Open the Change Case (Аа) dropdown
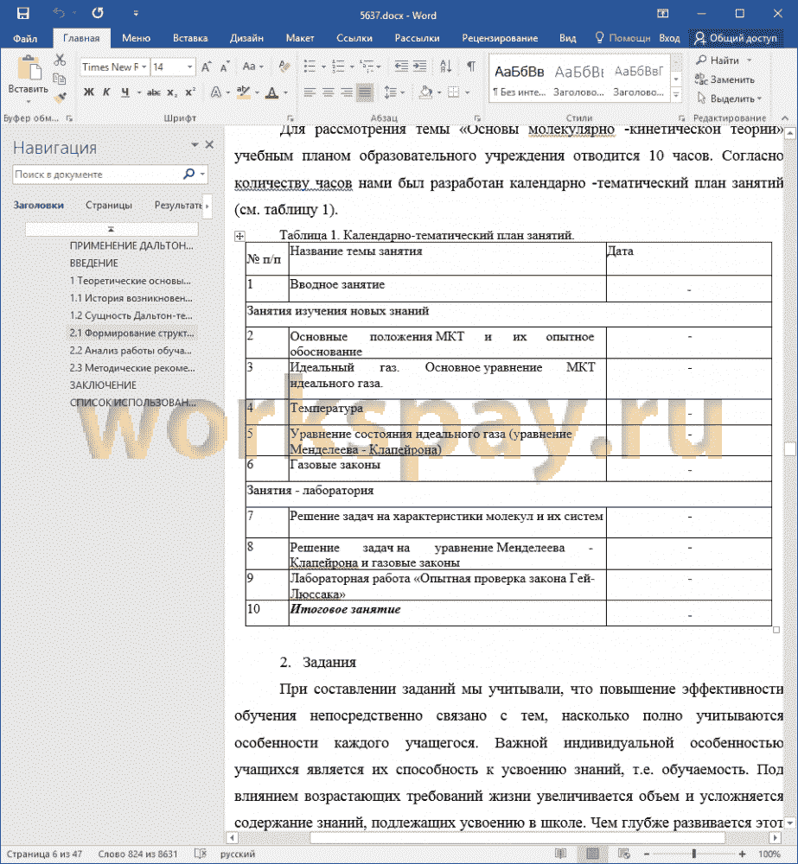Viewport: 798px width, 864px height. coord(253,67)
